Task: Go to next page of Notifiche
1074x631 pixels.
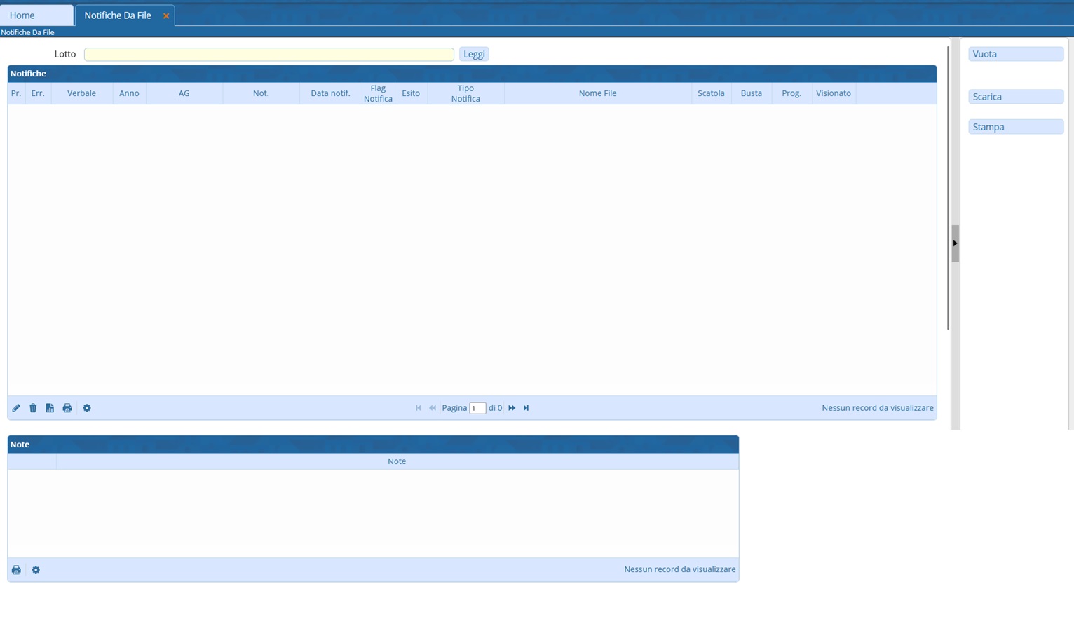Action: pyautogui.click(x=512, y=408)
